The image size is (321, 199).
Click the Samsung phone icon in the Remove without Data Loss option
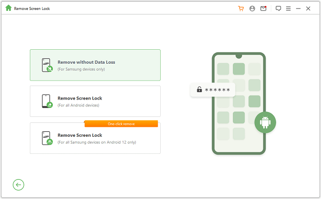point(47,65)
